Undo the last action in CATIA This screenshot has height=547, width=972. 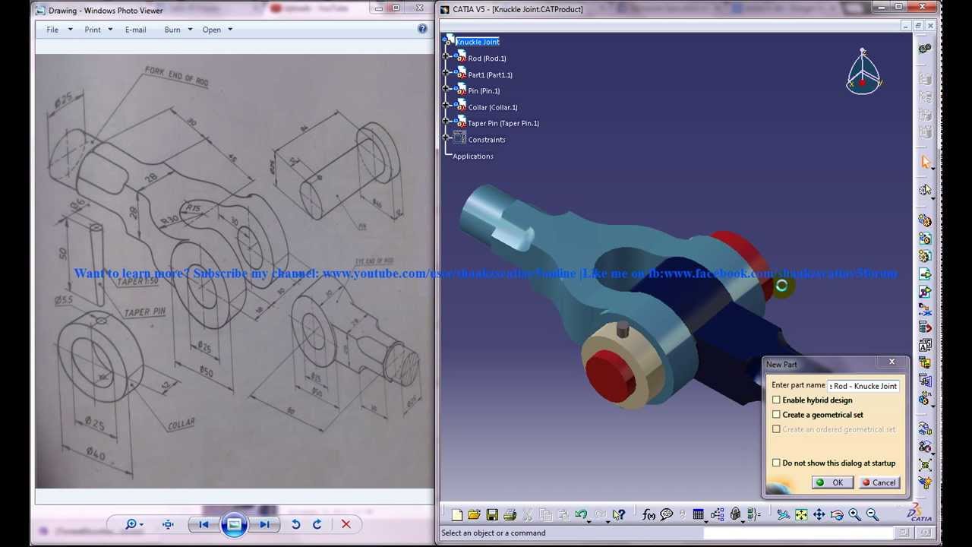[x=580, y=515]
